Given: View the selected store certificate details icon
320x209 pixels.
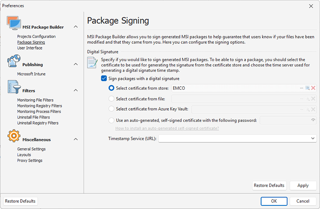Looking at the screenshot, I should tap(308, 88).
